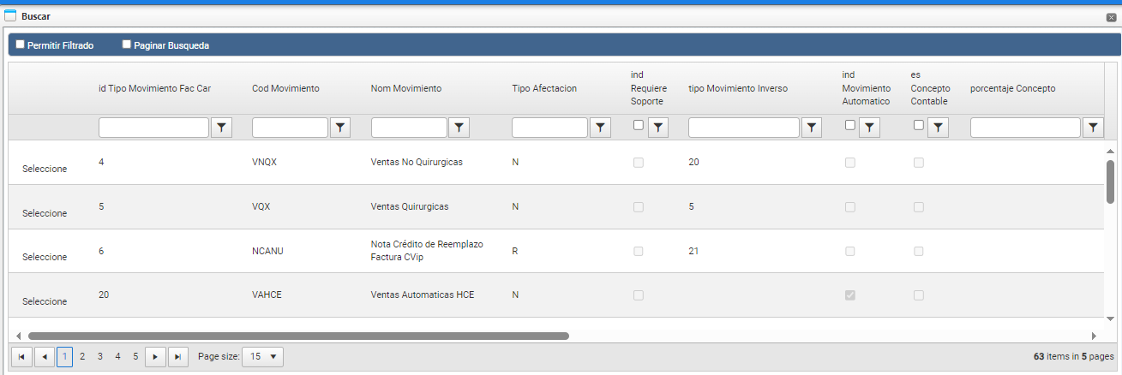
Task: Open filter icon for tipo Movimiento Inverso
Action: point(811,128)
